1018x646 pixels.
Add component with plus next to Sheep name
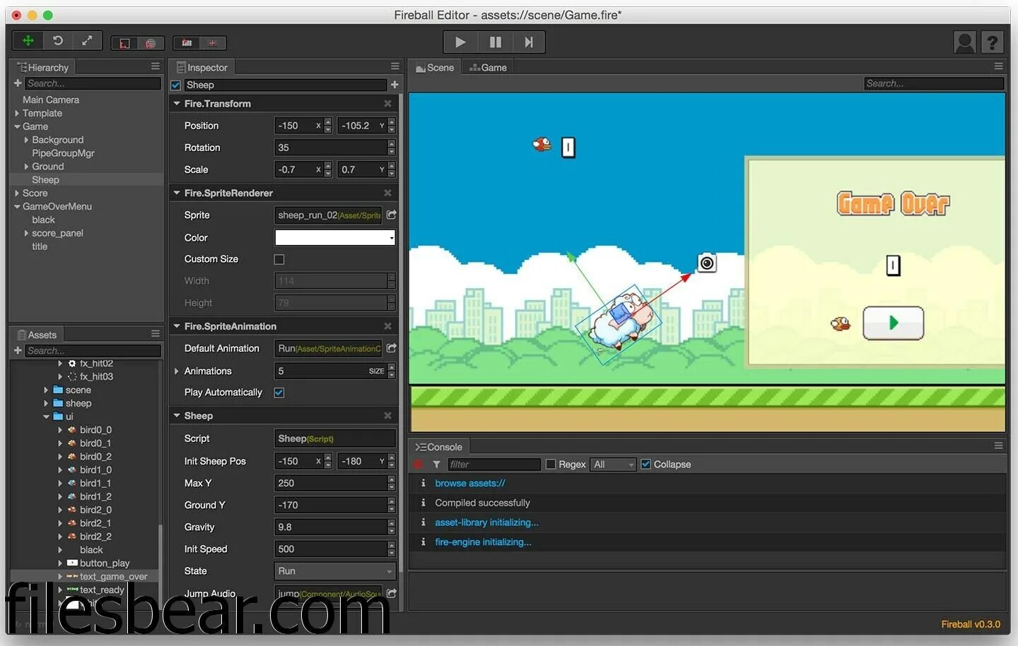coord(394,85)
